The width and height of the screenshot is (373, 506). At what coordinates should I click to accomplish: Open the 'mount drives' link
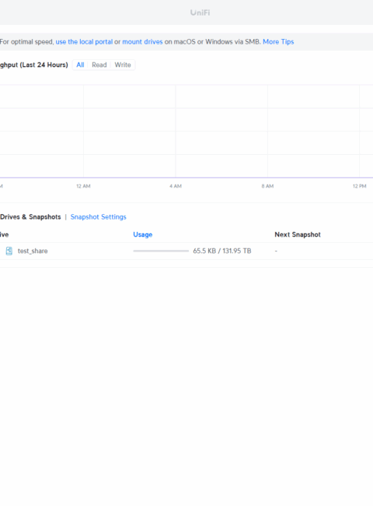(142, 42)
